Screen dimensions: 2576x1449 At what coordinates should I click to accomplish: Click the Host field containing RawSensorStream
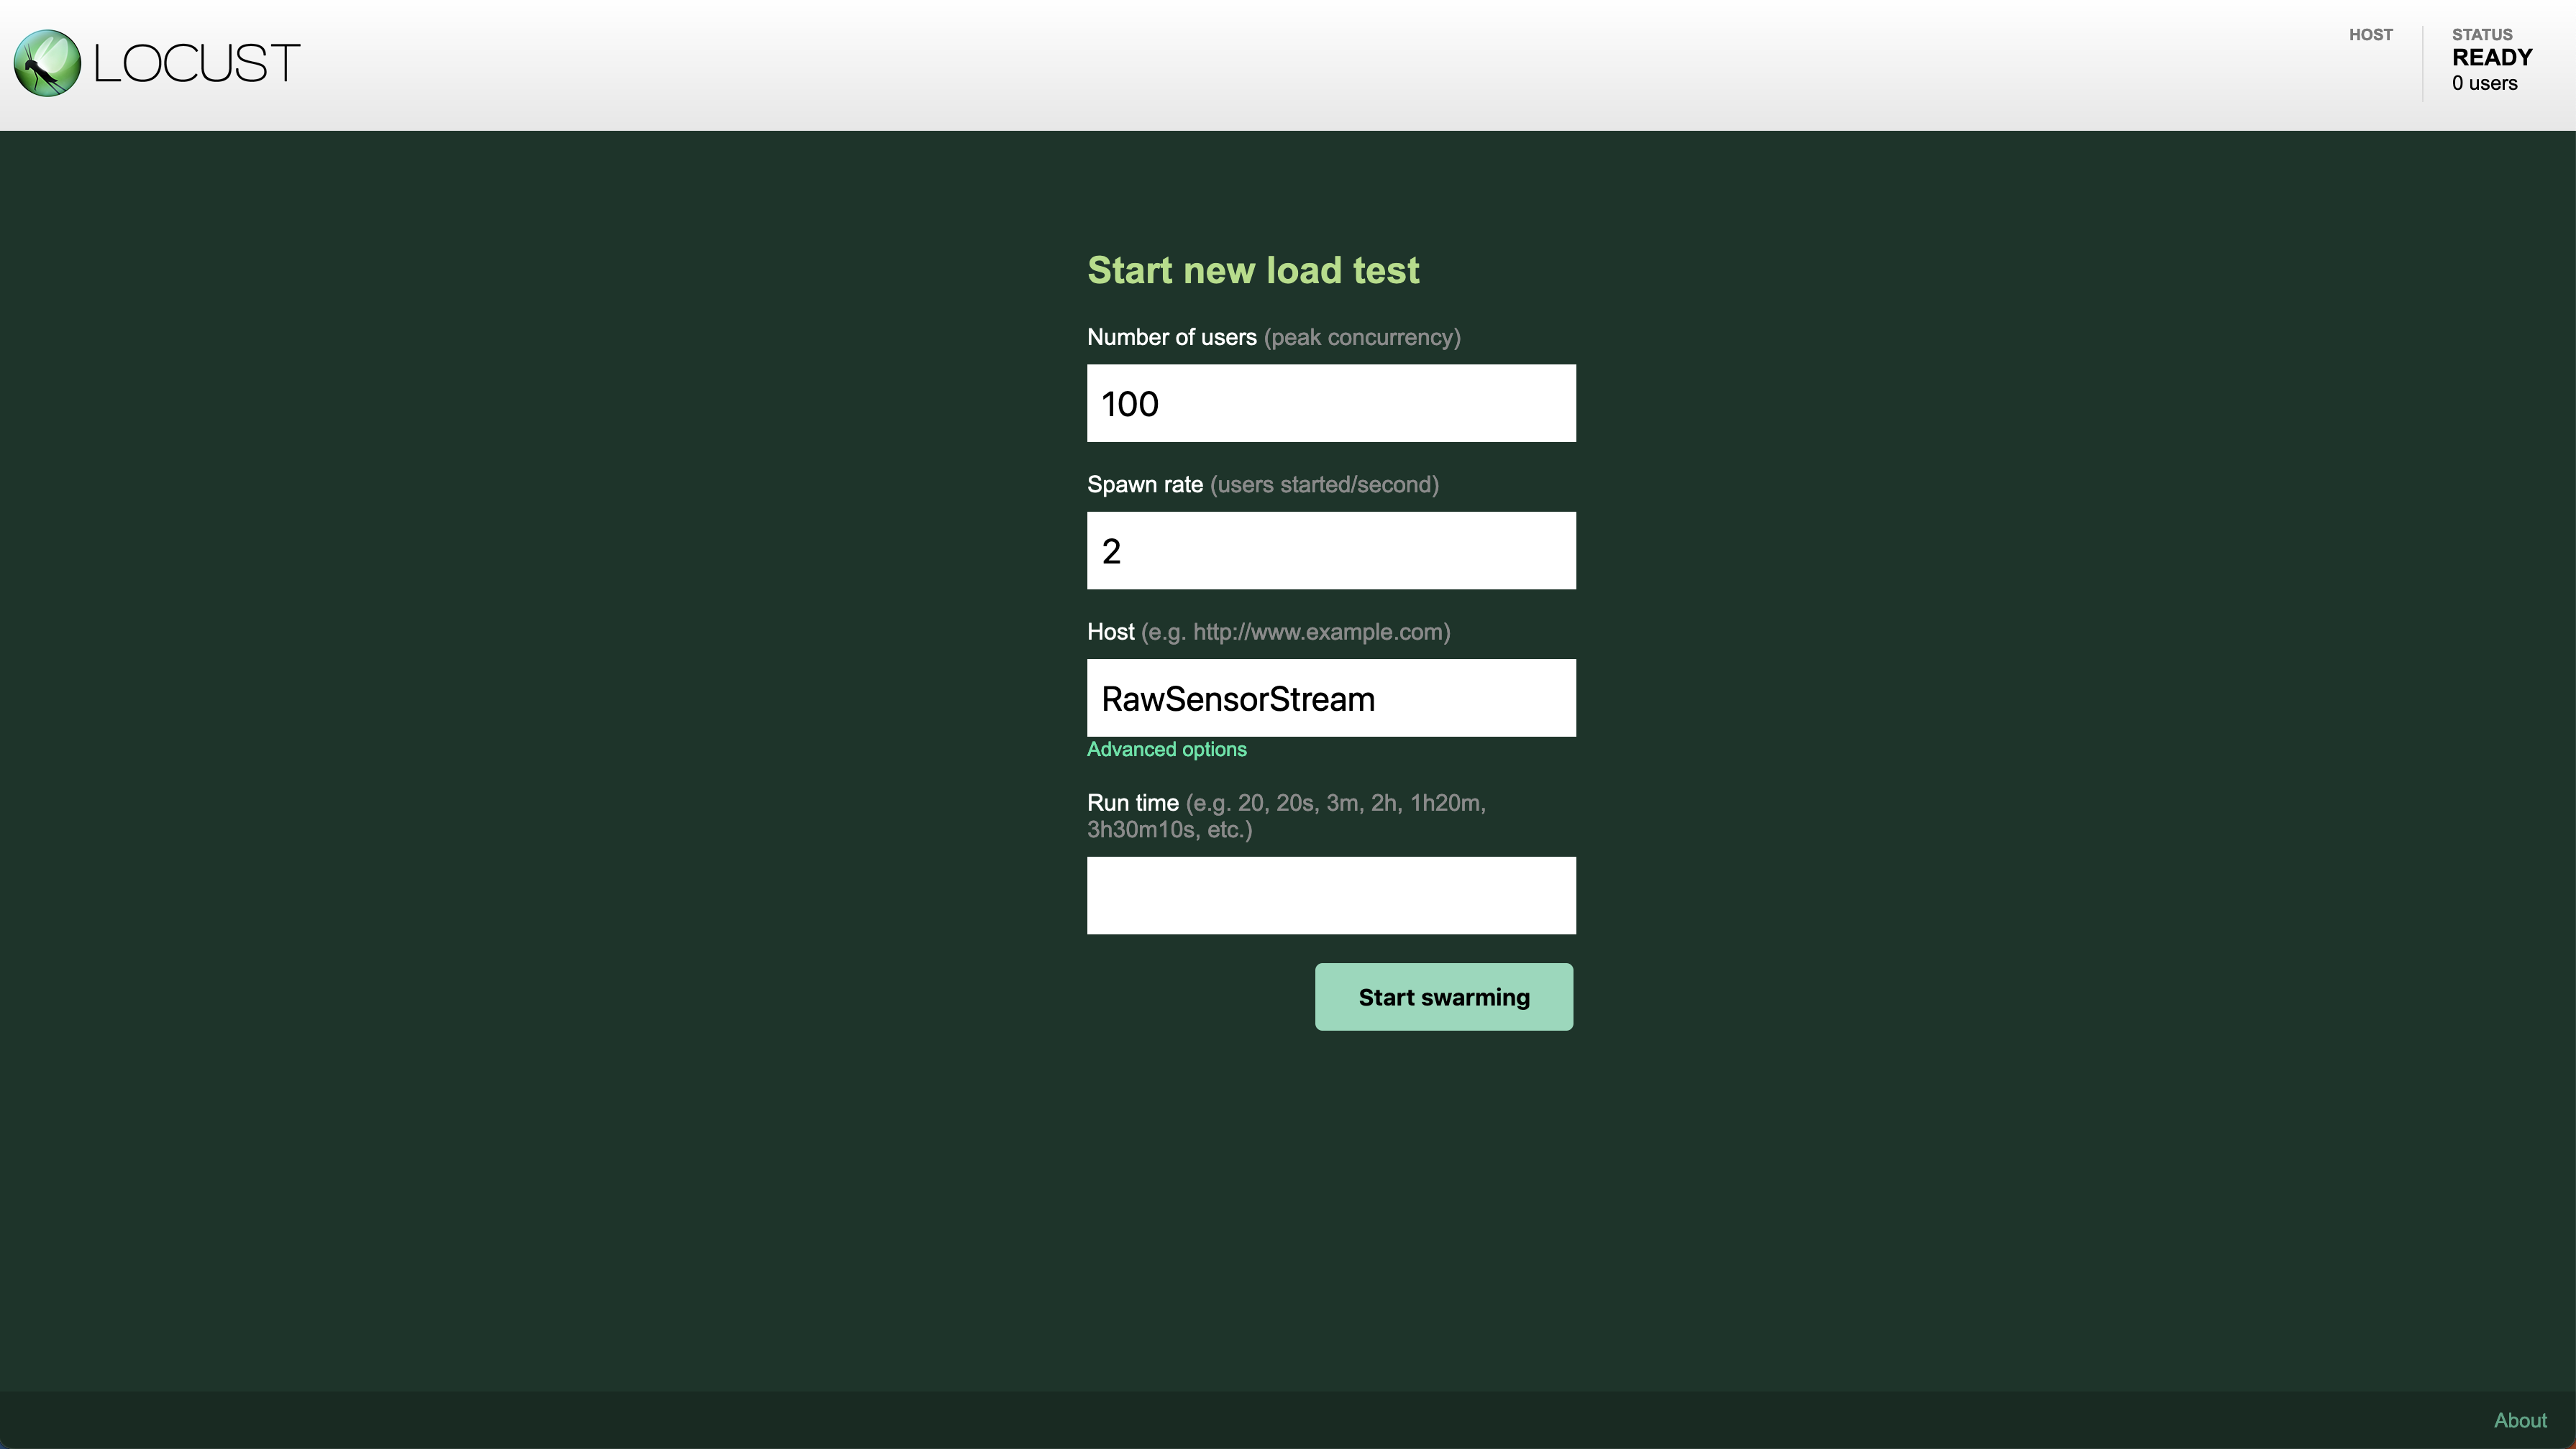point(1330,697)
